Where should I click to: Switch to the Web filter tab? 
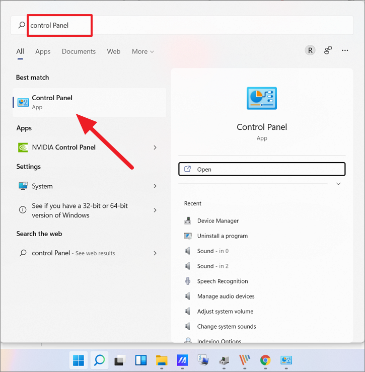[x=114, y=51]
